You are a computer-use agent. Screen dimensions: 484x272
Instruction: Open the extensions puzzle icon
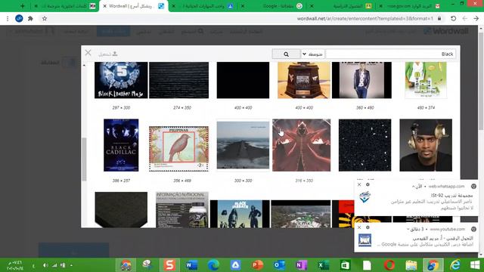[30, 18]
